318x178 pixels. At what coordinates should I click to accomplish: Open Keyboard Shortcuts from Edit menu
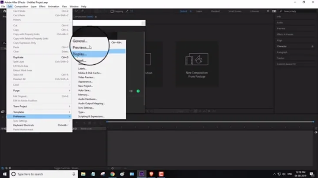[x=25, y=125]
